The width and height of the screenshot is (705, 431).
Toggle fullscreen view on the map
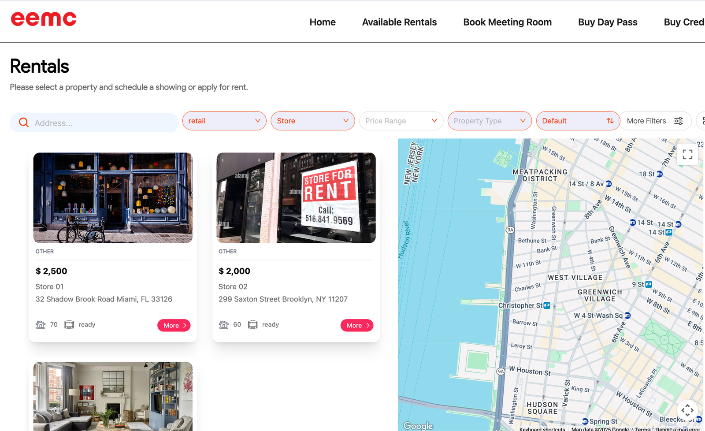[x=687, y=154]
